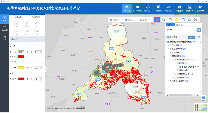Toggle the third switch next to the print icon

(x=149, y=20)
